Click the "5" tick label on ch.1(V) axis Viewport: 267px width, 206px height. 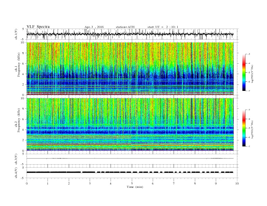[x=23, y=29]
